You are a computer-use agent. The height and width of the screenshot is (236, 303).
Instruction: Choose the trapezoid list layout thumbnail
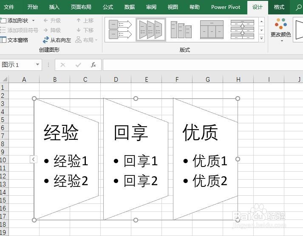pos(151,30)
